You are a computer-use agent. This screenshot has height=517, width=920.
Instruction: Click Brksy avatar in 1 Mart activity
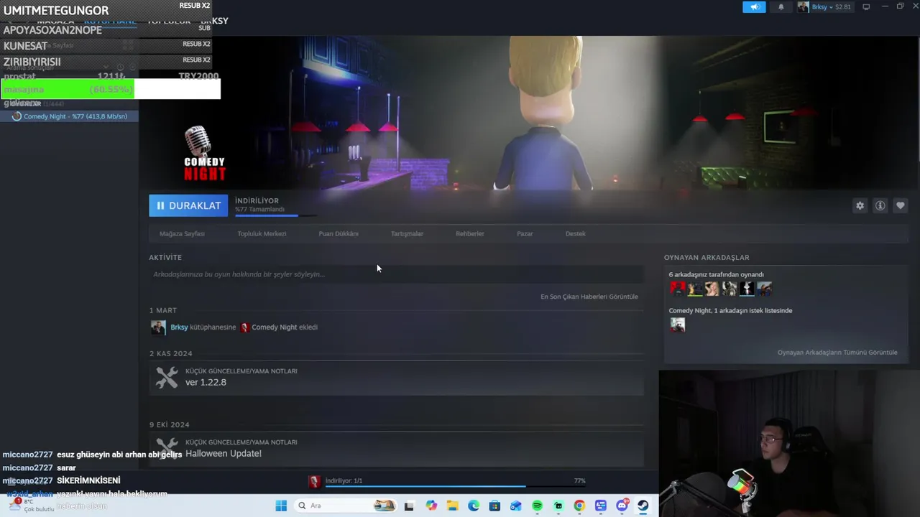[x=158, y=327]
